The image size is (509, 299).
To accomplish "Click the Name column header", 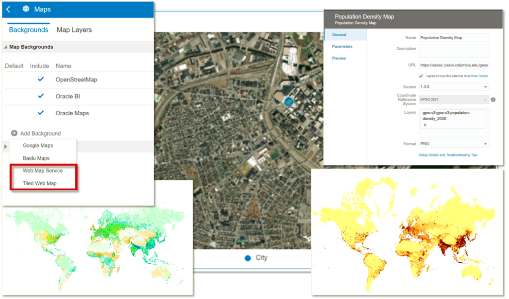I will click(63, 66).
